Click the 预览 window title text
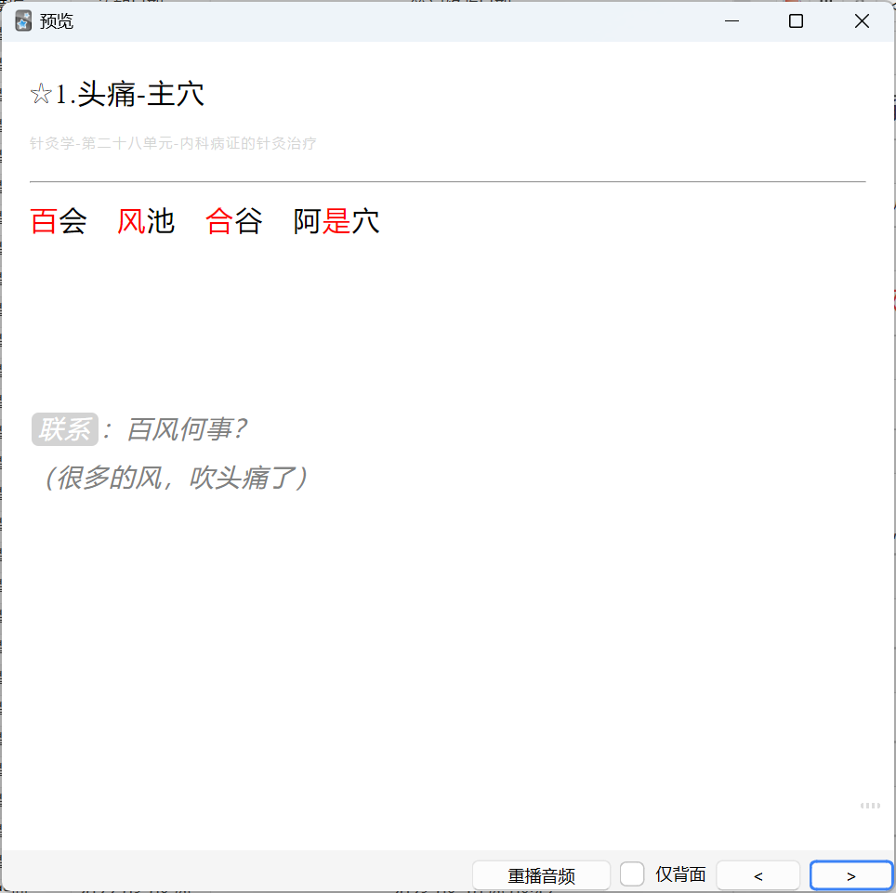The width and height of the screenshot is (896, 893). pyautogui.click(x=57, y=21)
